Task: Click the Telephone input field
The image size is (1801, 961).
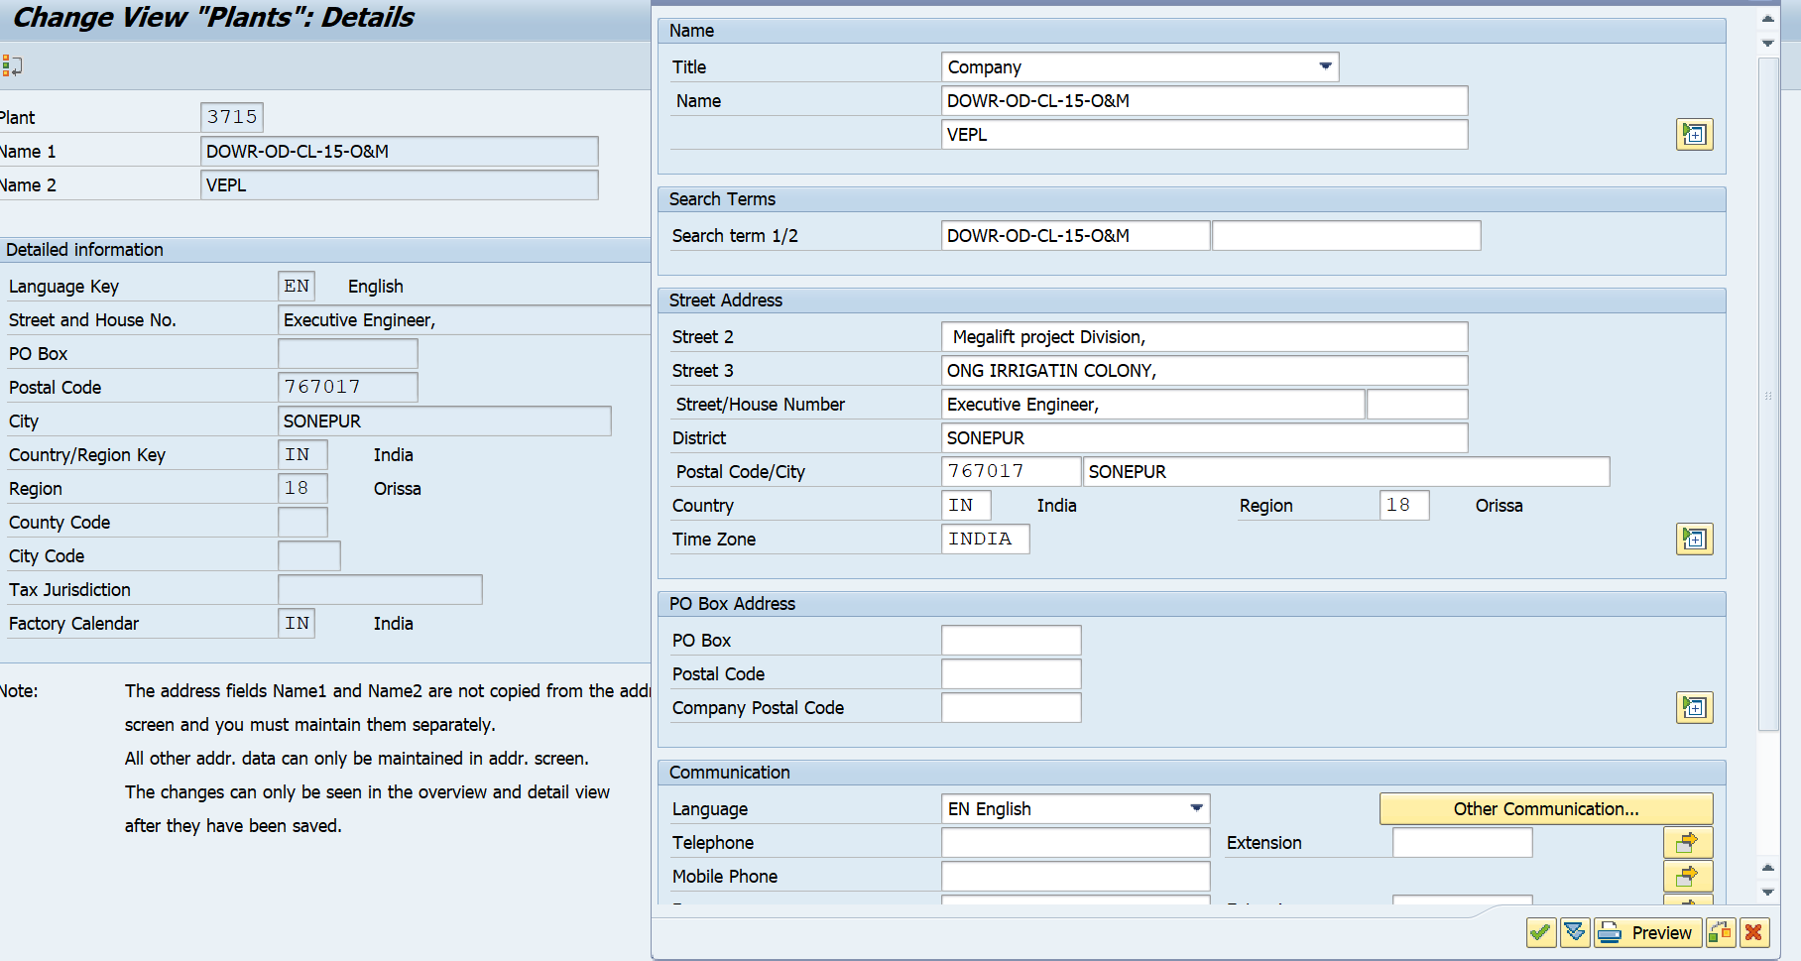Action: [1075, 843]
